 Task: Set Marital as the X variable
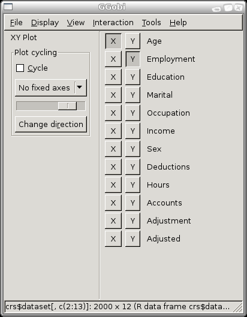(x=113, y=95)
